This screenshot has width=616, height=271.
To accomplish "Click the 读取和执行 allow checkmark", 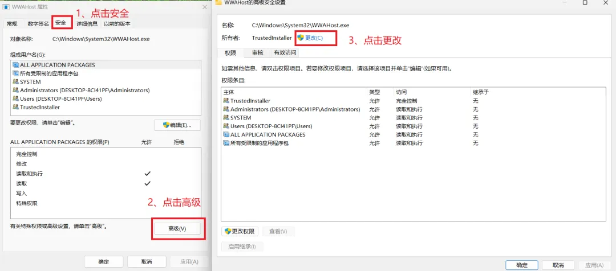I will click(147, 173).
